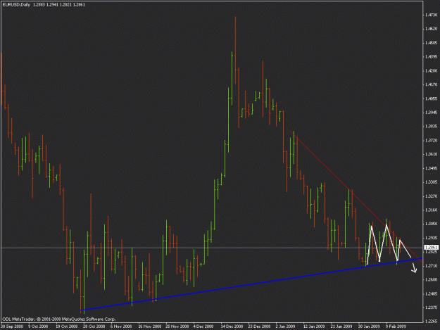Click the ODL MetaTrader copyright text
Viewport: 440px width, 330px height.
[x=59, y=319]
